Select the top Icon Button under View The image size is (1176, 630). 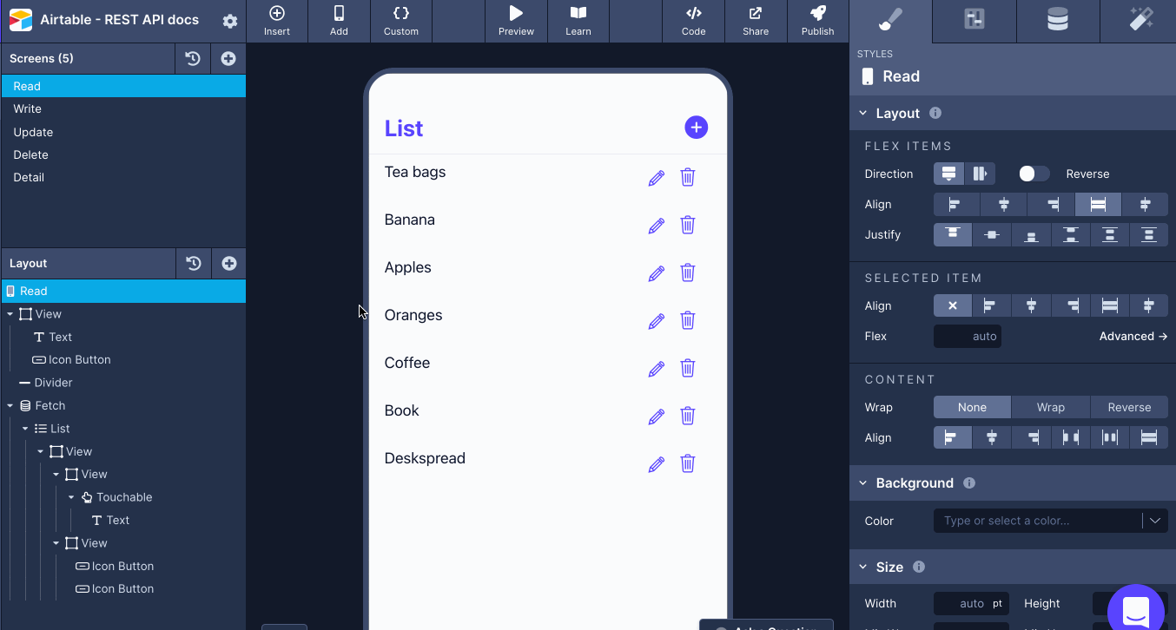point(123,360)
